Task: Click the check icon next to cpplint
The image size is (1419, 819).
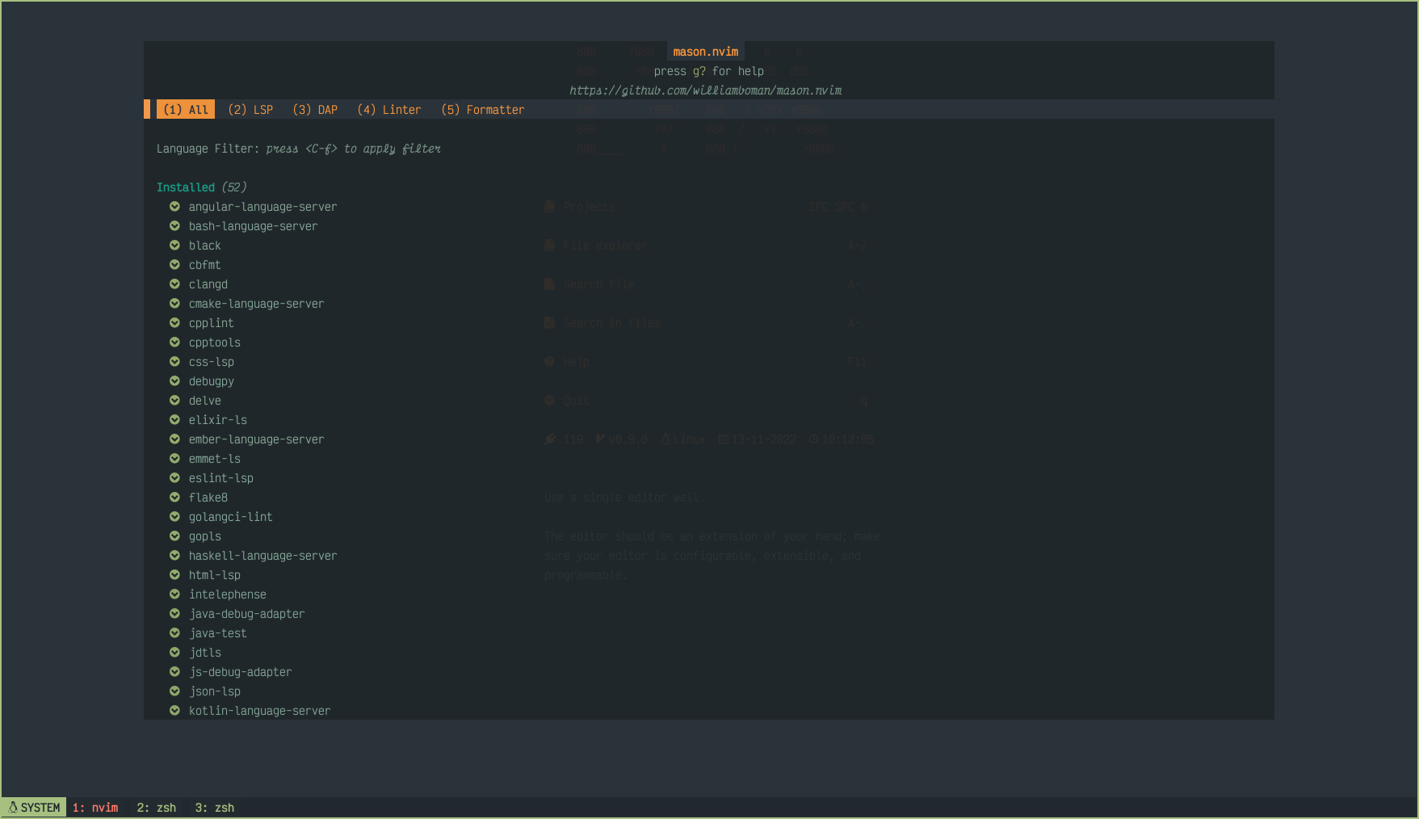Action: coord(174,323)
